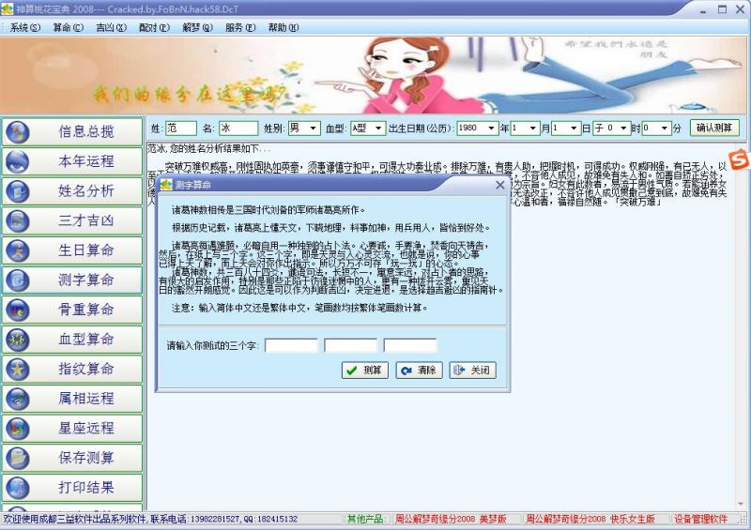Click the 星座运程 sidebar icon
Image resolution: width=751 pixels, height=530 pixels.
[x=18, y=429]
